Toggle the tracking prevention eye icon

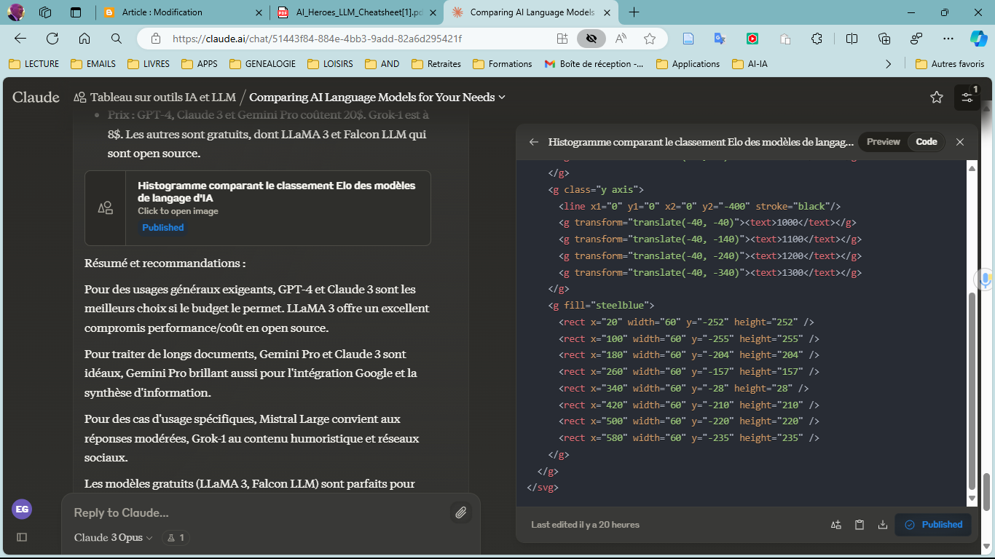pyautogui.click(x=591, y=39)
